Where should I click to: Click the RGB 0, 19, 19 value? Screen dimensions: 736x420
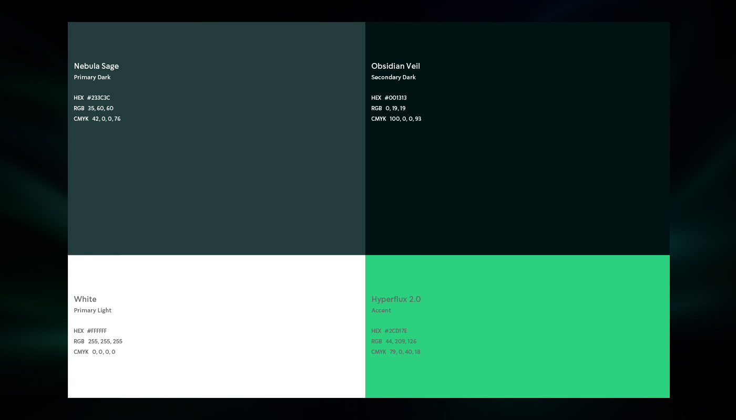(x=389, y=108)
